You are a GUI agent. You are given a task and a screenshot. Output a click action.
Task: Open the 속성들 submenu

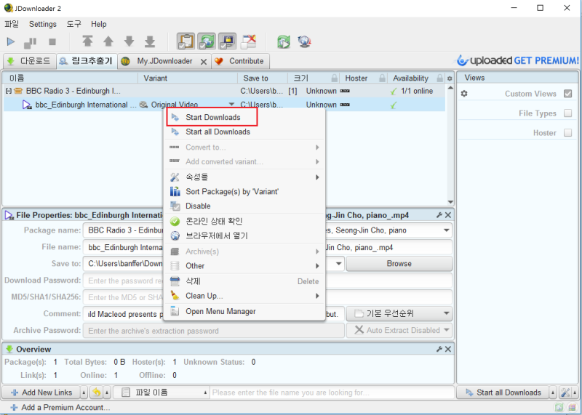pos(244,177)
